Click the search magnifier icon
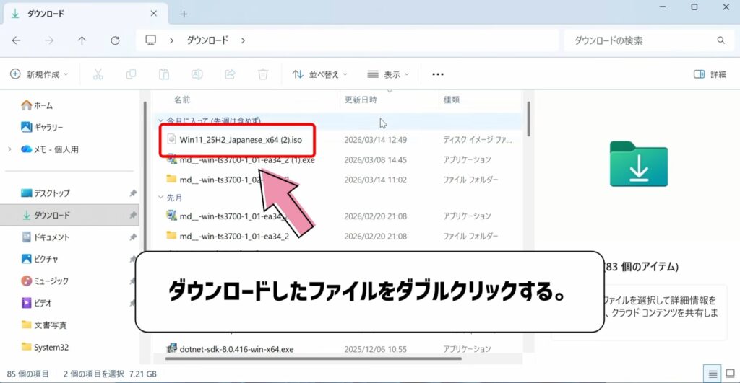Screen dimensions: 740x383 click(720, 40)
